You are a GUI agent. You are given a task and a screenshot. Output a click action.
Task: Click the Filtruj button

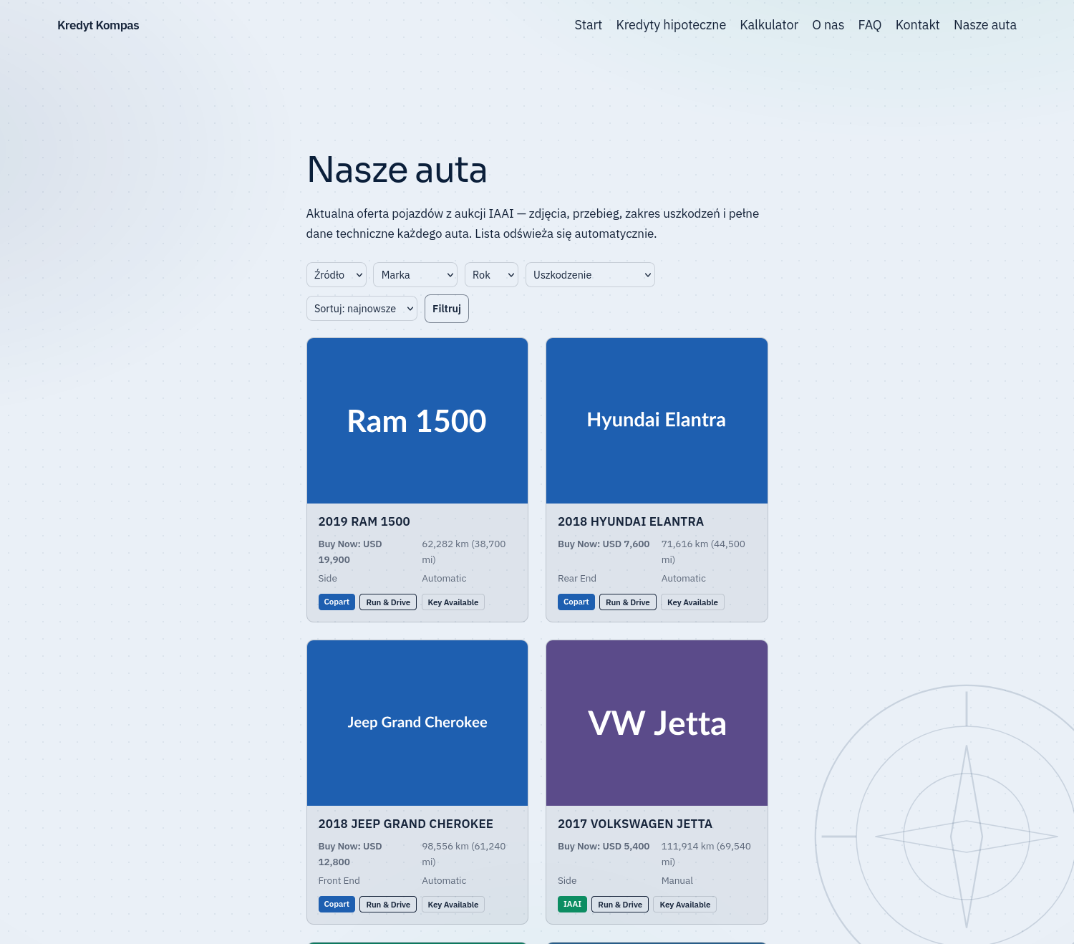[447, 309]
